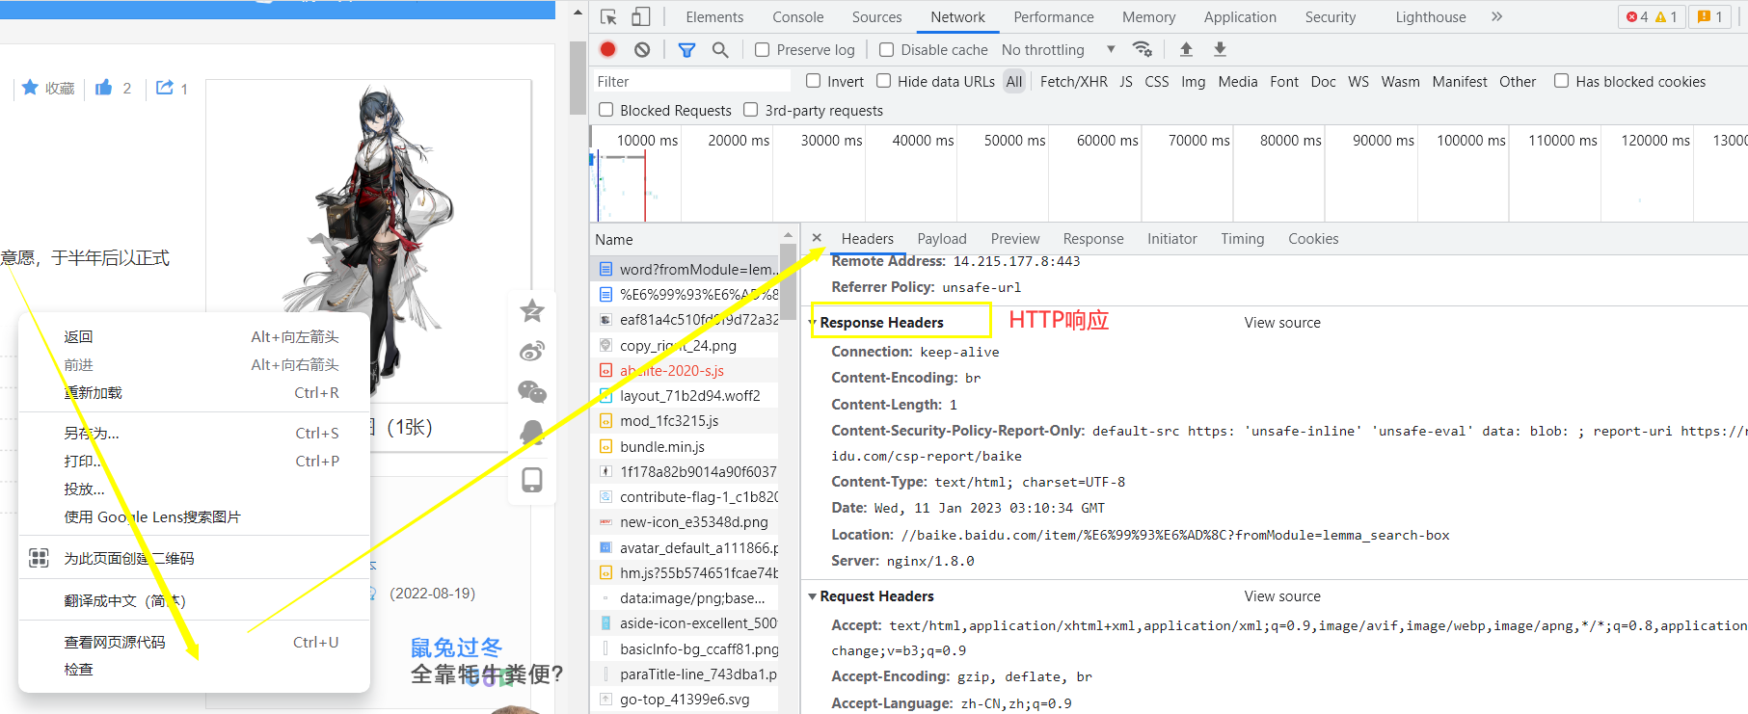Image resolution: width=1748 pixels, height=714 pixels.
Task: Check Blocked Requests checkbox
Action: point(605,110)
